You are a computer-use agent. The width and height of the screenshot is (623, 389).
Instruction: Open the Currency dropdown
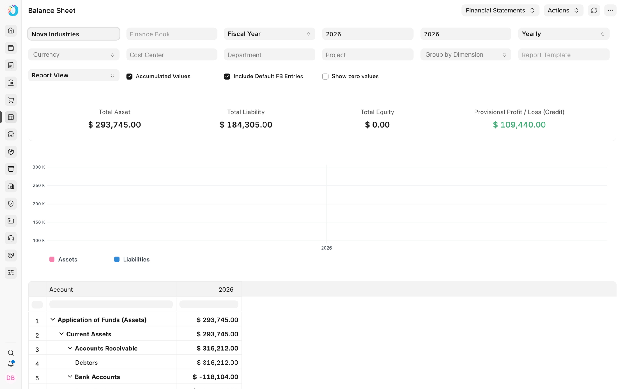click(74, 55)
